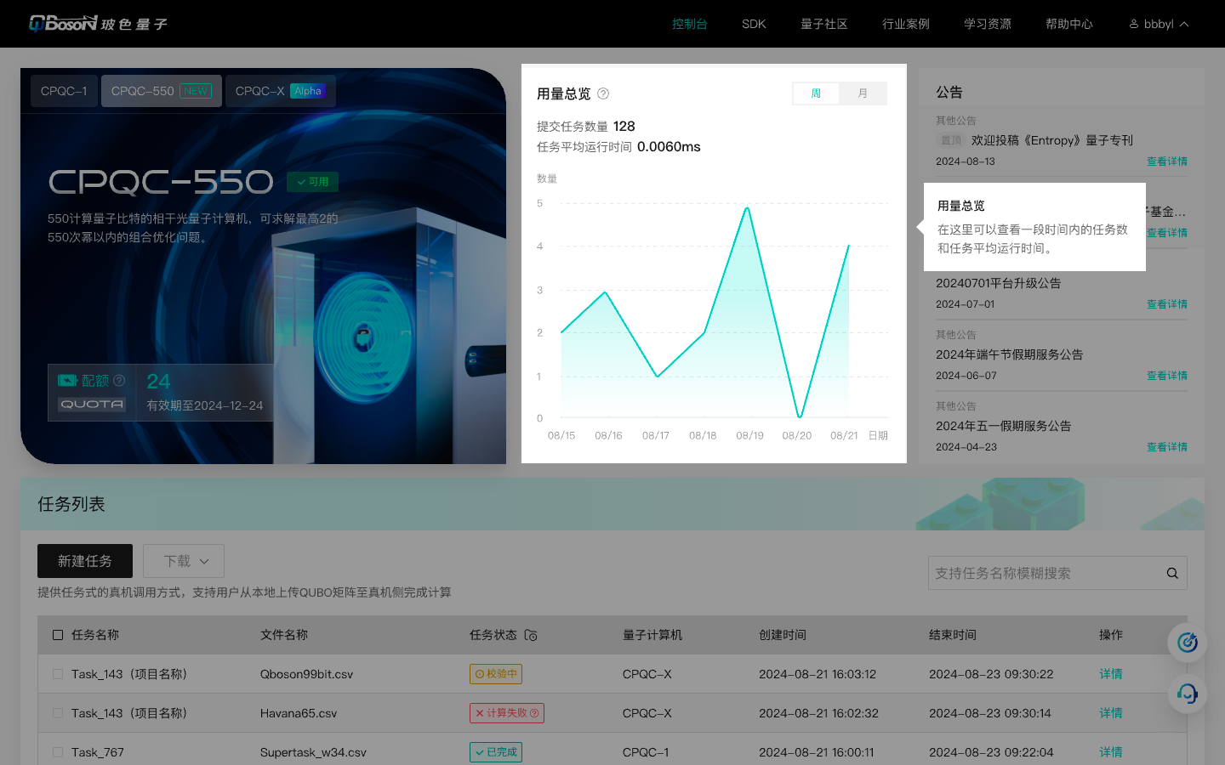The height and width of the screenshot is (765, 1225).
Task: Click the 结束时间 column header
Action: [953, 635]
